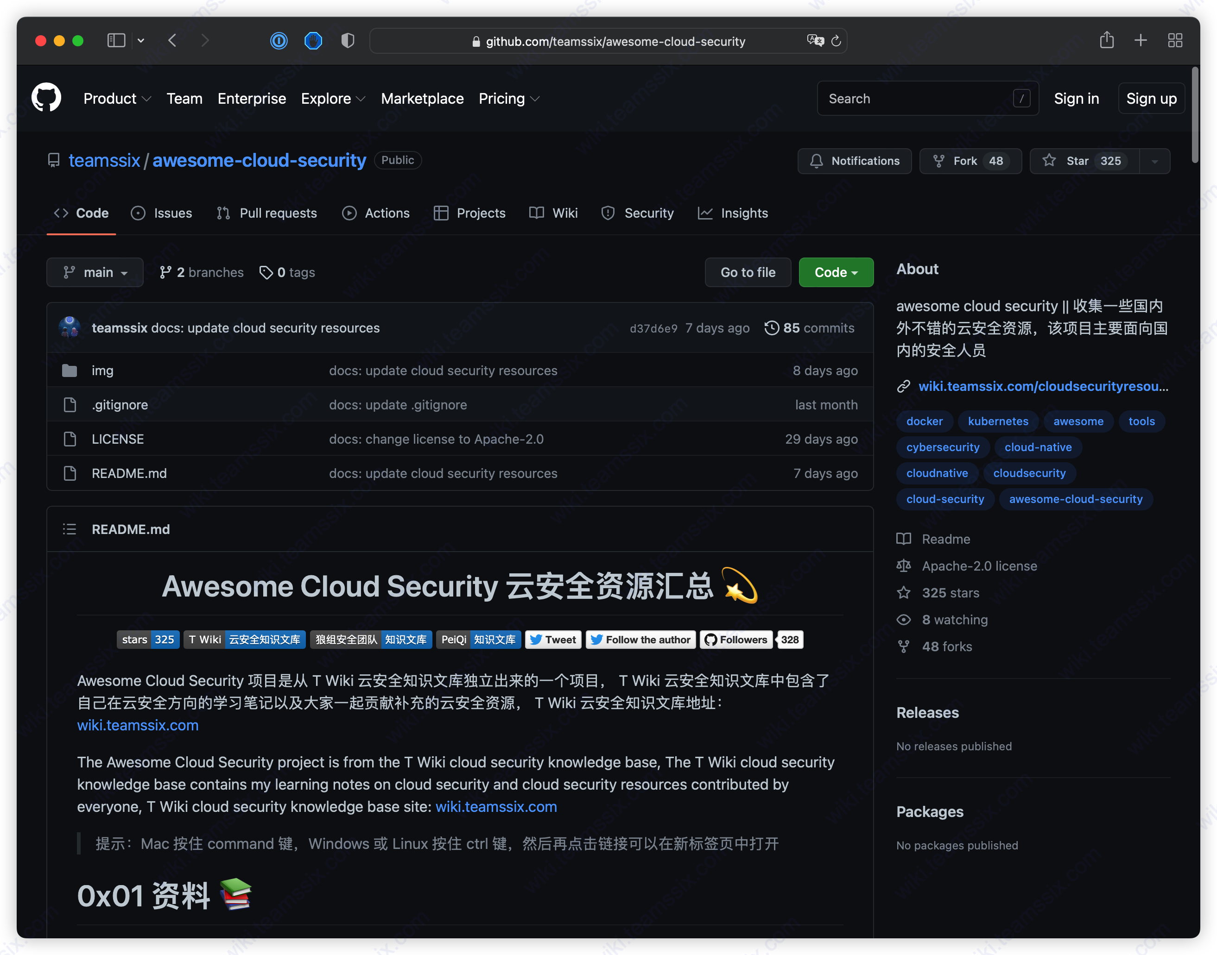This screenshot has width=1217, height=955.
Task: Open the 1Password extension icon
Action: point(279,40)
